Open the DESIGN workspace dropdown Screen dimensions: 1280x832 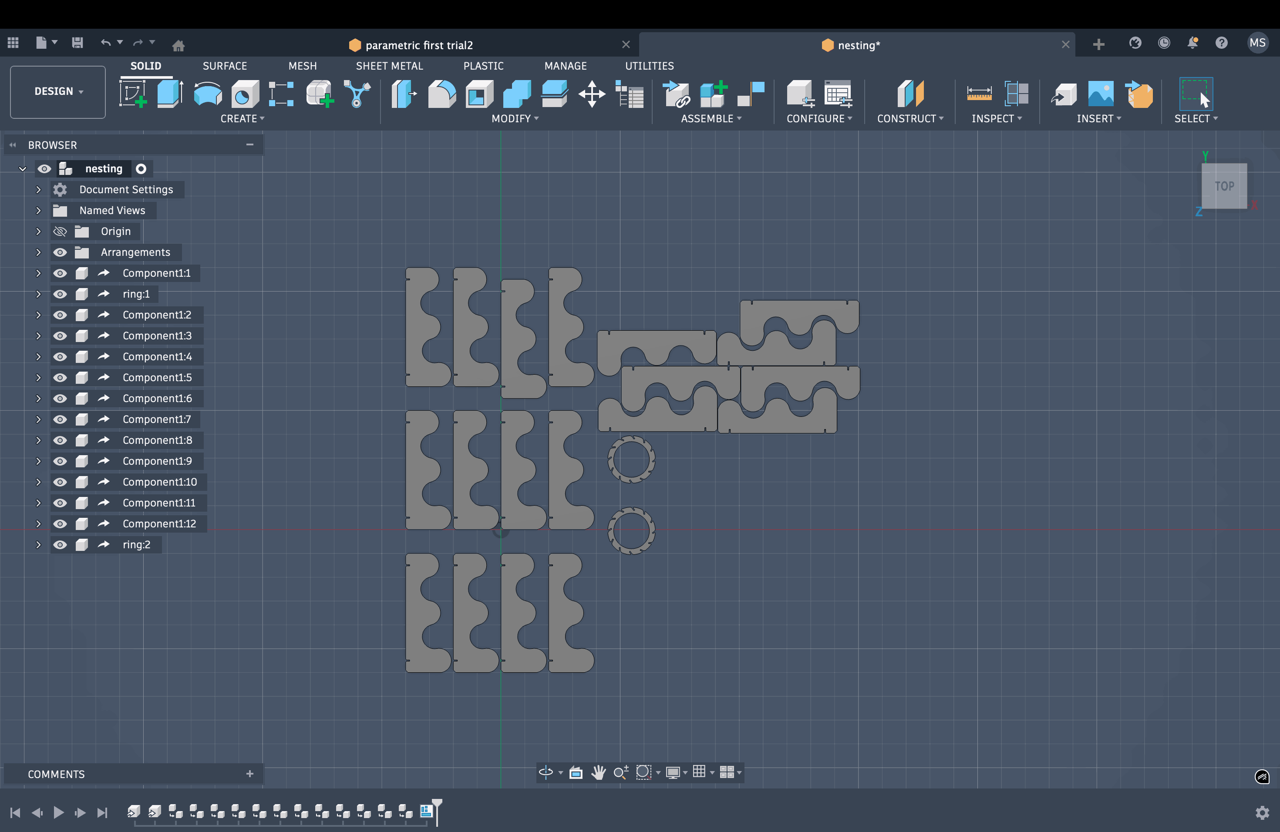point(58,91)
